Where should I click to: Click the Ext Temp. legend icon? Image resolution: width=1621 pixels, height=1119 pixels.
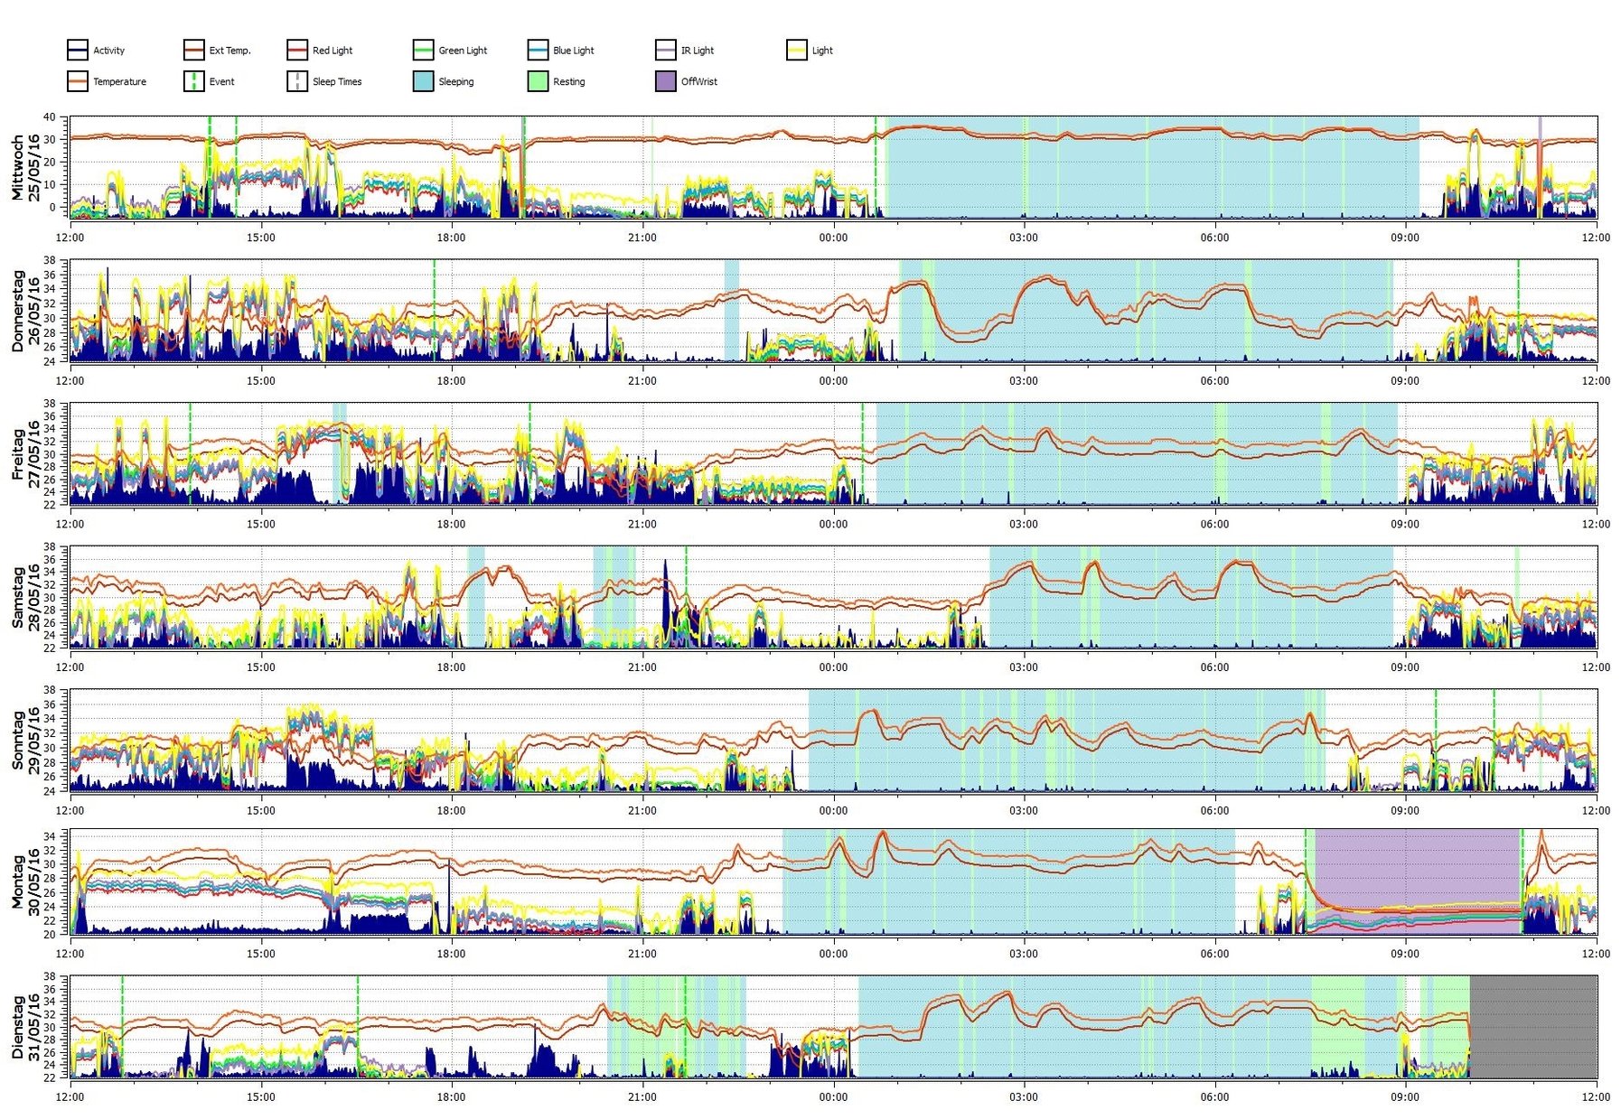click(x=193, y=50)
